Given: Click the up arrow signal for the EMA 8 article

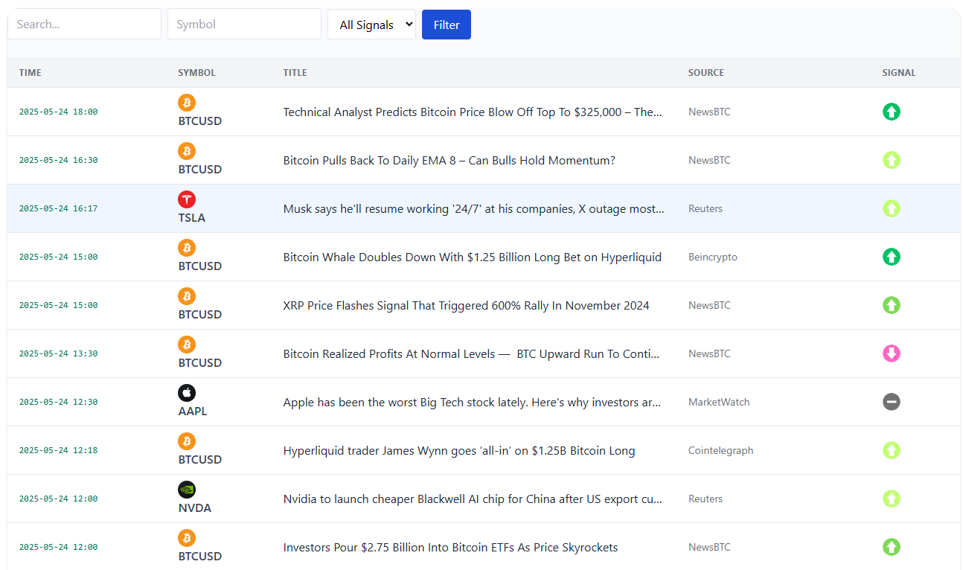Looking at the screenshot, I should coord(892,160).
